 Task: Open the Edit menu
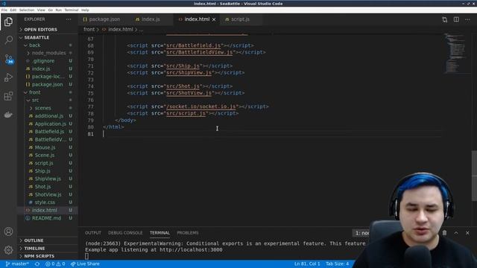click(x=13, y=10)
